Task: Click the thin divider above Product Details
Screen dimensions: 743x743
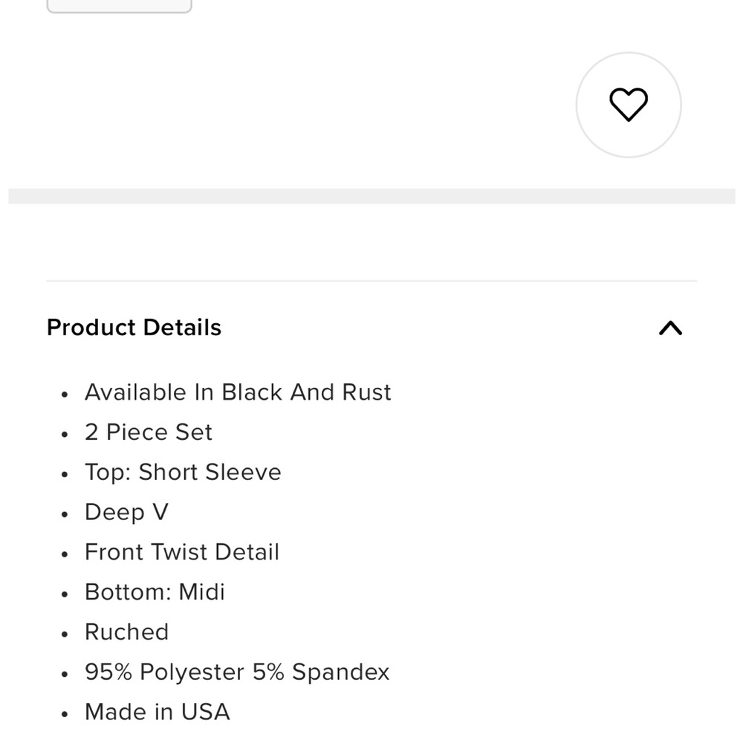Action: tap(371, 281)
